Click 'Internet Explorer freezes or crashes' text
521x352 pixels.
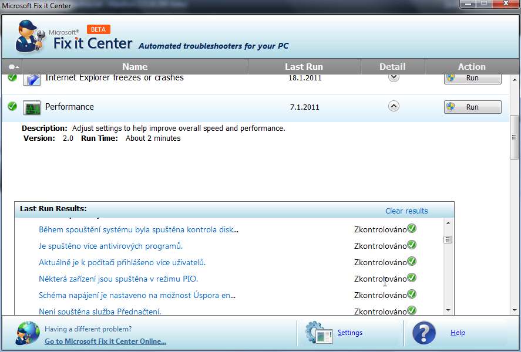point(115,78)
